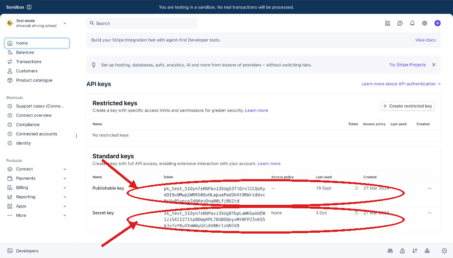Click Learn more under Standard keys
The image size is (453, 258).
click(269, 164)
